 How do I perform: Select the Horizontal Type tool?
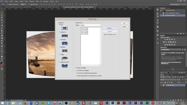(x=2, y=49)
